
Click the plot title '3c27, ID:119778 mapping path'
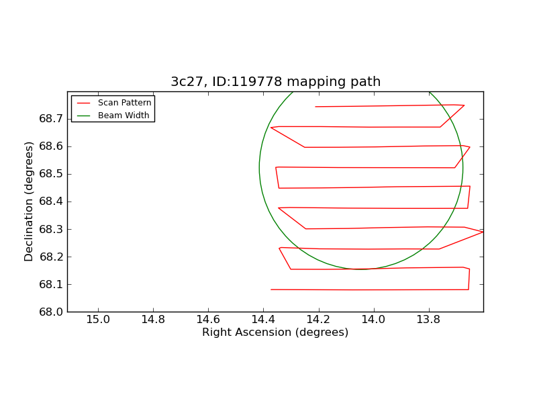(276, 82)
